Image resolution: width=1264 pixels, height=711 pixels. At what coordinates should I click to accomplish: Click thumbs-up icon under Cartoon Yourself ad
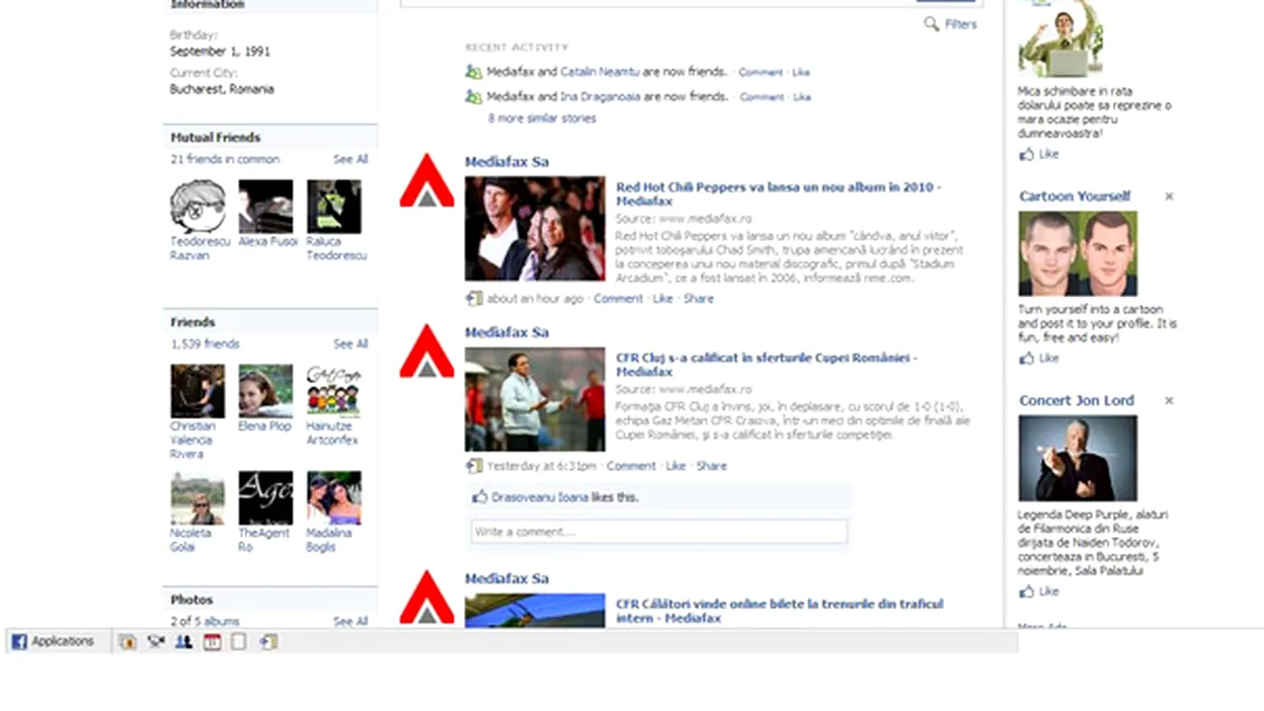[1027, 358]
